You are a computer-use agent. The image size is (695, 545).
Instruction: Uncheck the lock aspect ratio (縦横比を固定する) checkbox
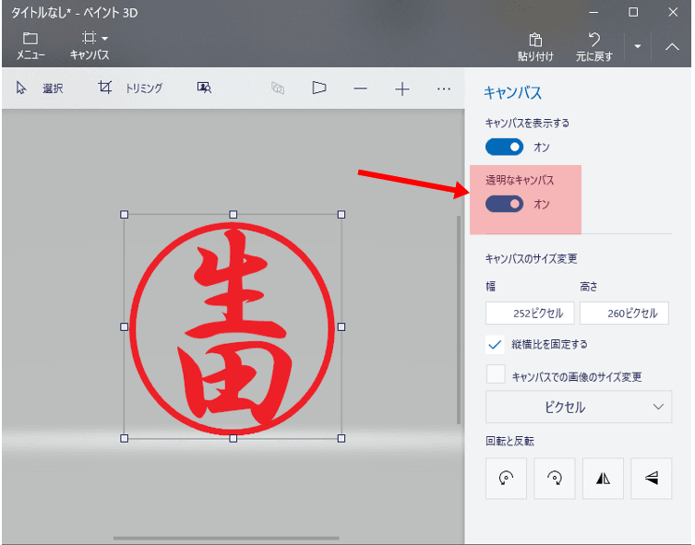(x=496, y=344)
